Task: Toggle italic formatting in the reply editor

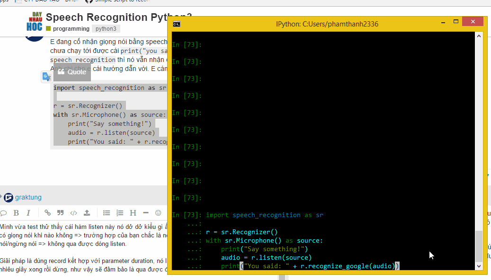Action: pyautogui.click(x=28, y=213)
